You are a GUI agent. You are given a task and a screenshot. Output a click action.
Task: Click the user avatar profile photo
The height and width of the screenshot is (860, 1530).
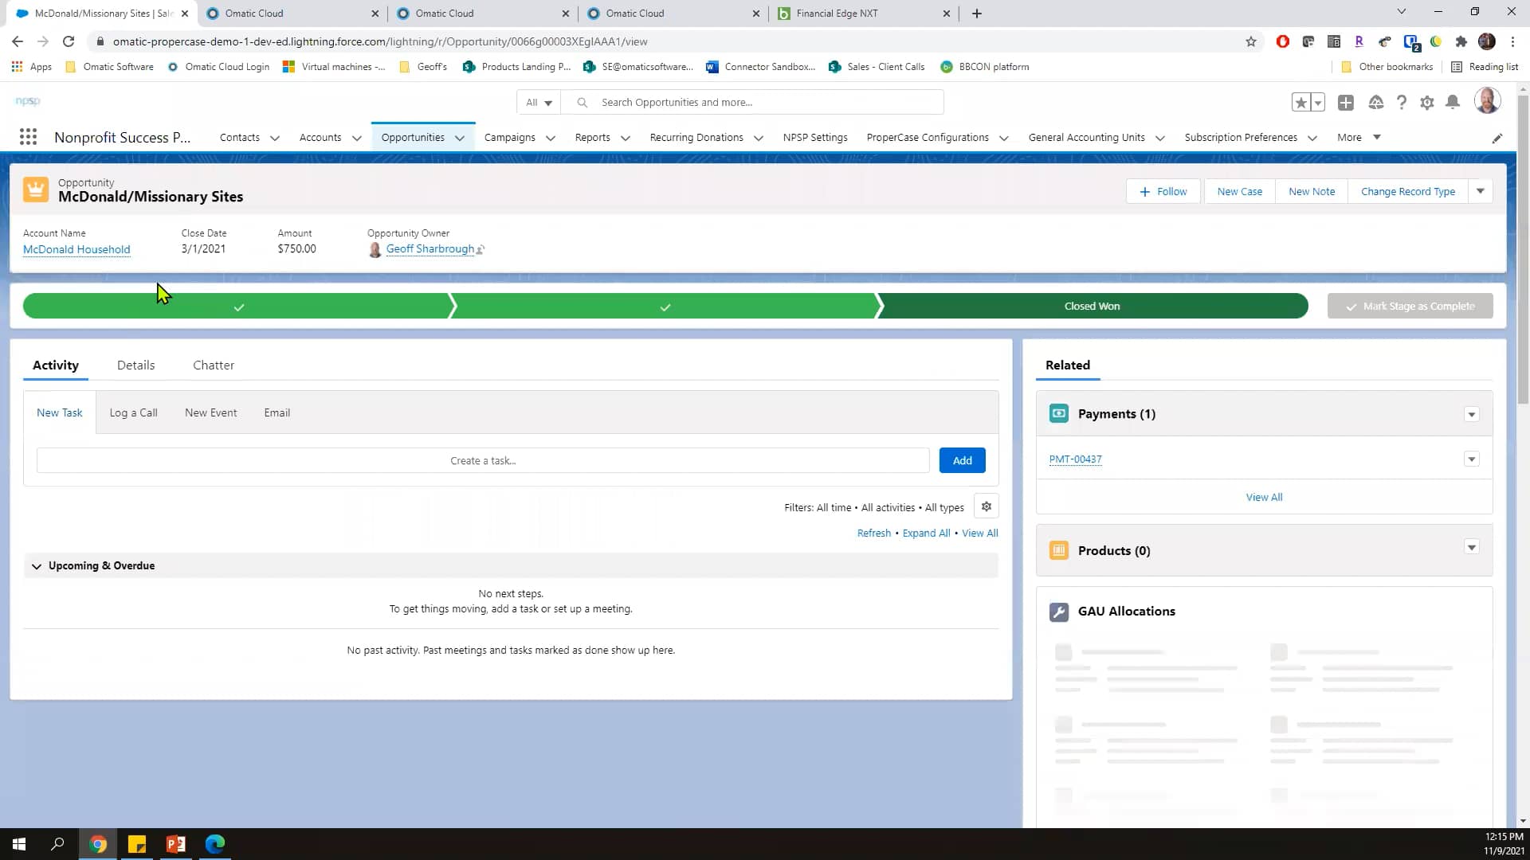coord(1487,101)
